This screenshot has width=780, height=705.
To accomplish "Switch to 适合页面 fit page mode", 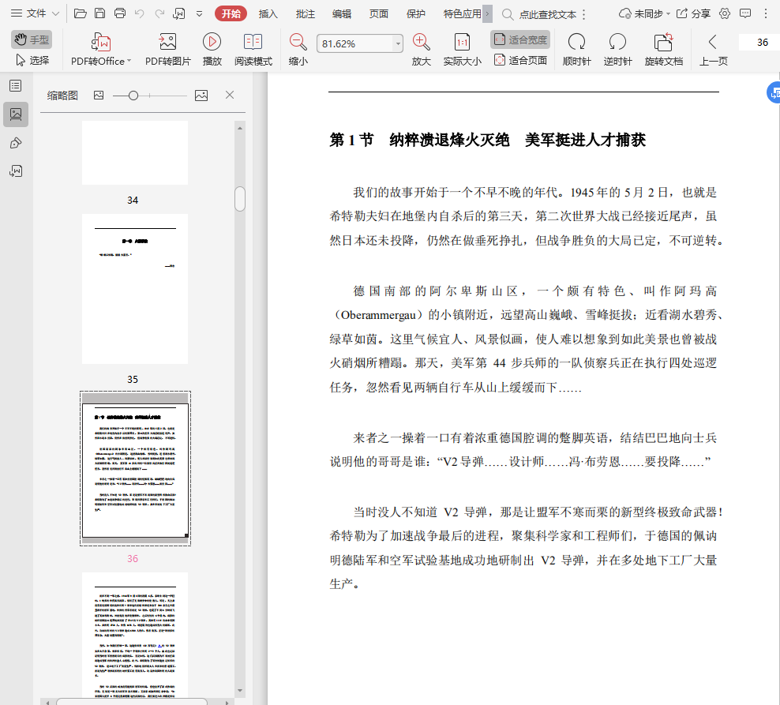I will [x=520, y=60].
